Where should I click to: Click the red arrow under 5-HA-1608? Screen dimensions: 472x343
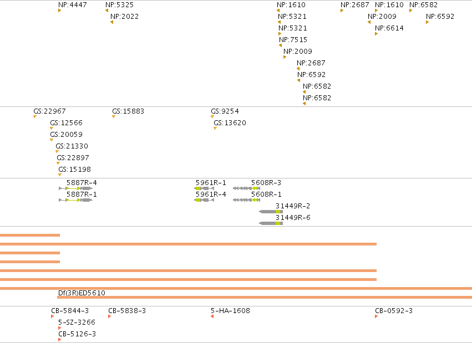point(212,316)
